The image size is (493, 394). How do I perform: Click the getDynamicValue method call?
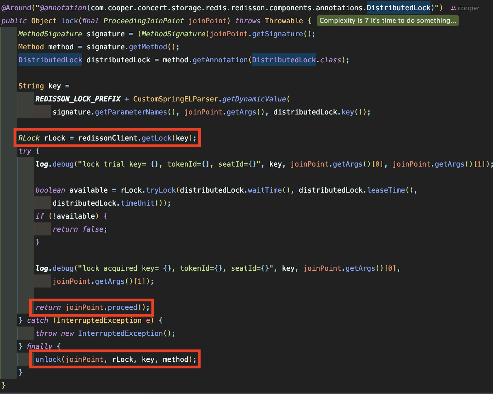point(254,99)
